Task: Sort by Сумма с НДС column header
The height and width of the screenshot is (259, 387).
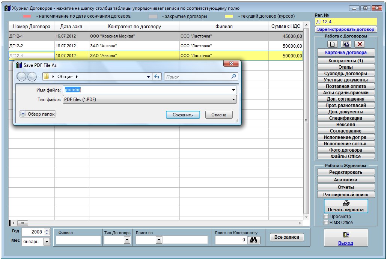Action: click(285, 27)
